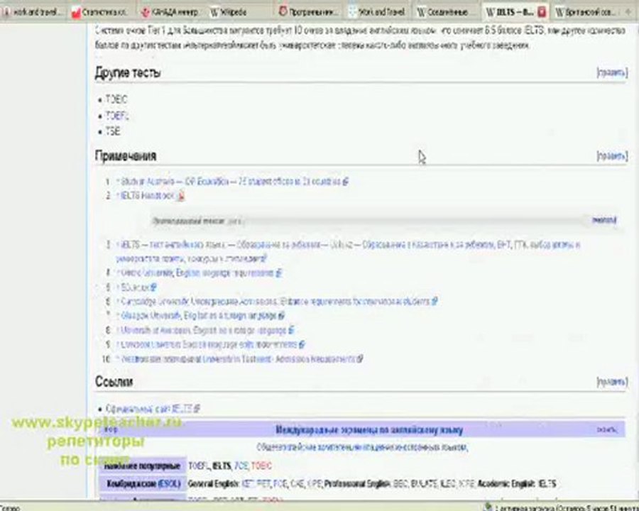Open the 'Программы' tab with red icon
Viewport: 639px width, 511px height.
pos(310,12)
